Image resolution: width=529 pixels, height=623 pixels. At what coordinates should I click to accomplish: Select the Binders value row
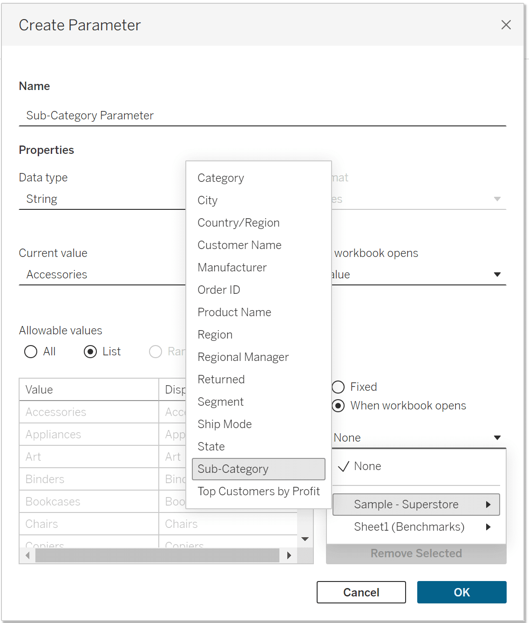[x=89, y=479]
